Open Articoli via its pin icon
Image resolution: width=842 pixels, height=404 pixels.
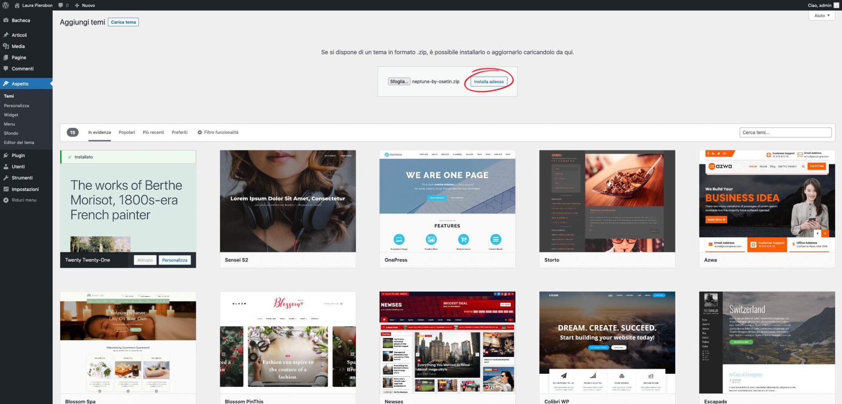(6, 35)
